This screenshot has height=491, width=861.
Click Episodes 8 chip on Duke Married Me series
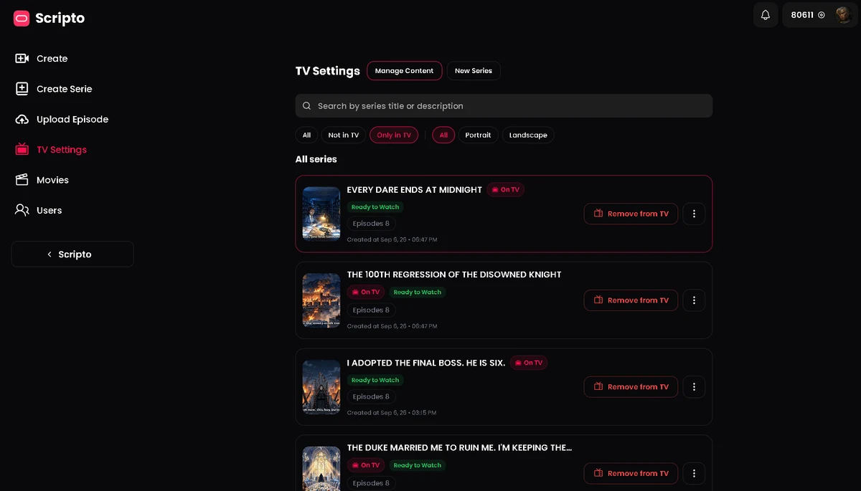(371, 483)
